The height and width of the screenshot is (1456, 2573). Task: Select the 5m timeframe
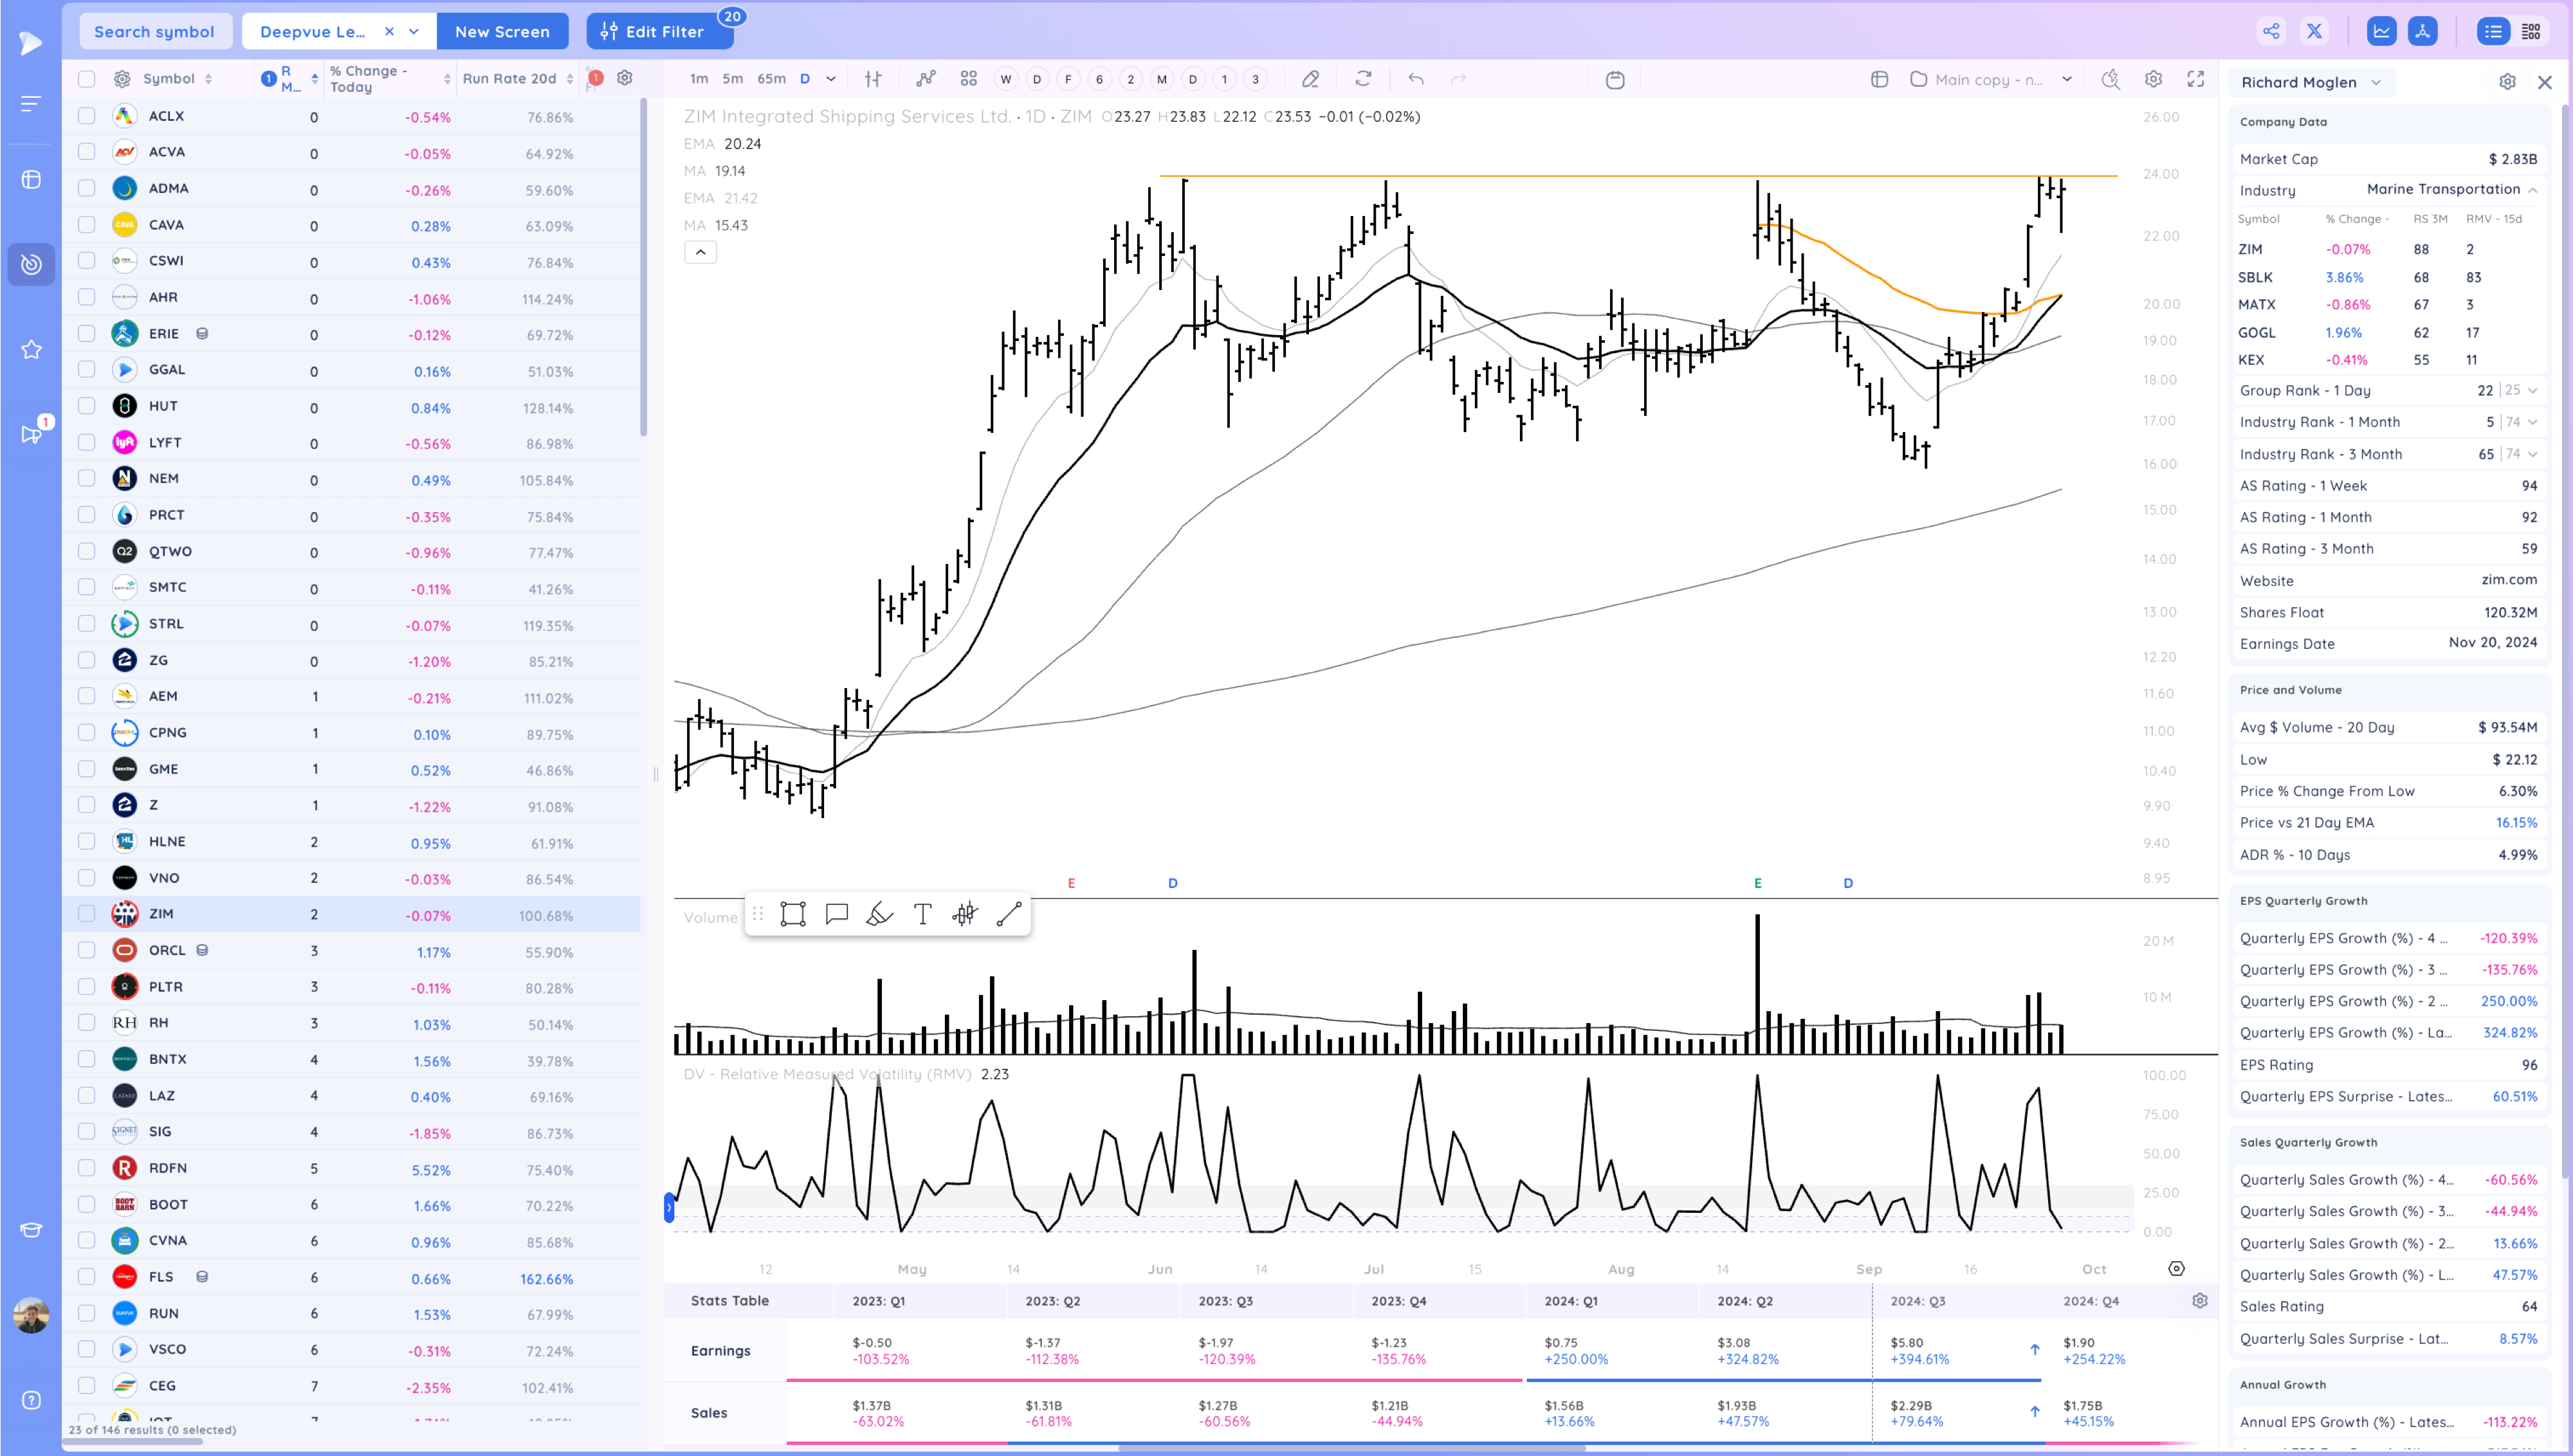pyautogui.click(x=733, y=79)
